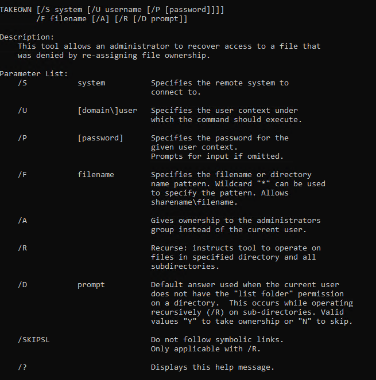Click the /P parameter switch
Viewport: 376px width, 380px height.
(22, 138)
